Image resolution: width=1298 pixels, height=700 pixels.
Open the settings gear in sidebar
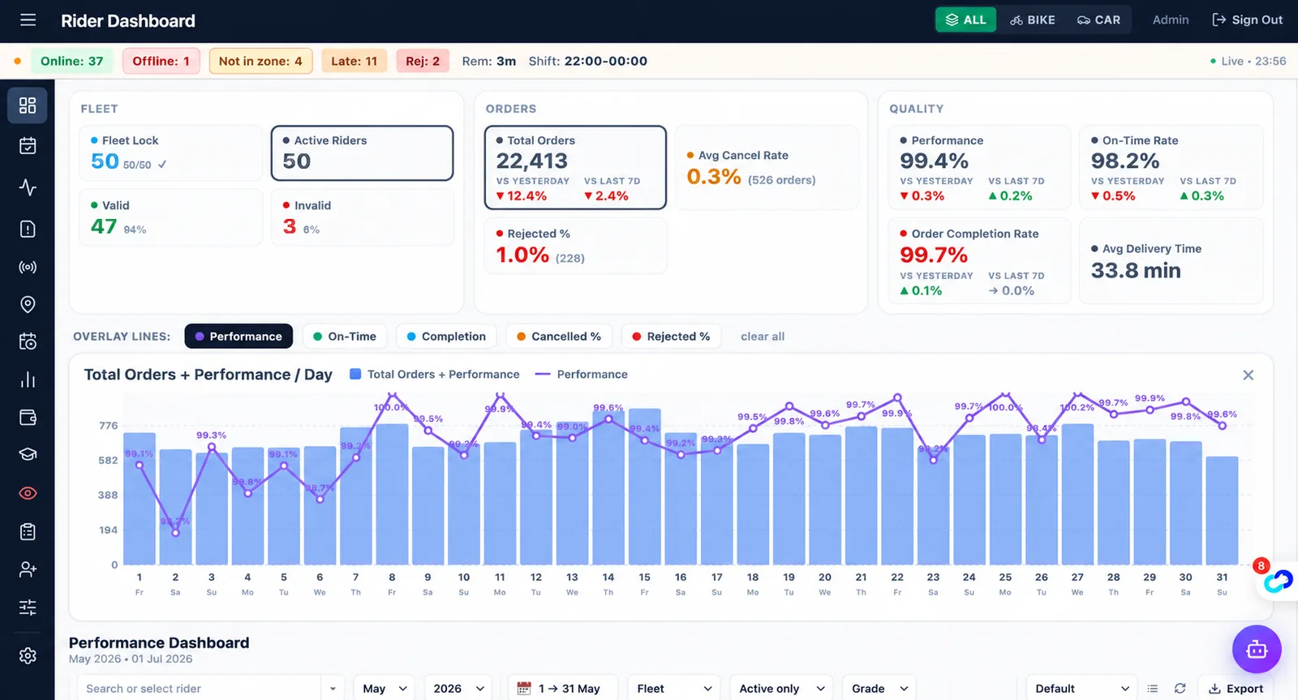click(x=28, y=655)
